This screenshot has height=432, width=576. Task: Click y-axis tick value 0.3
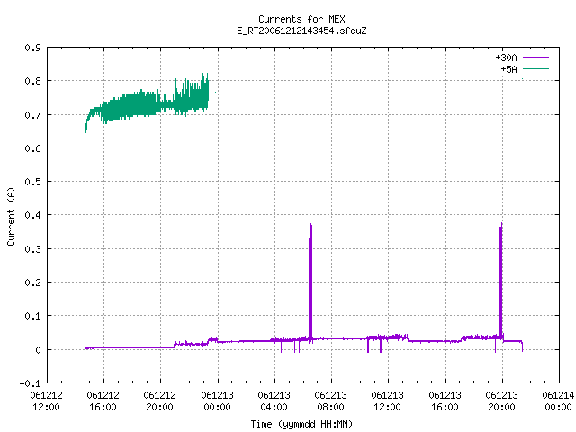point(33,249)
